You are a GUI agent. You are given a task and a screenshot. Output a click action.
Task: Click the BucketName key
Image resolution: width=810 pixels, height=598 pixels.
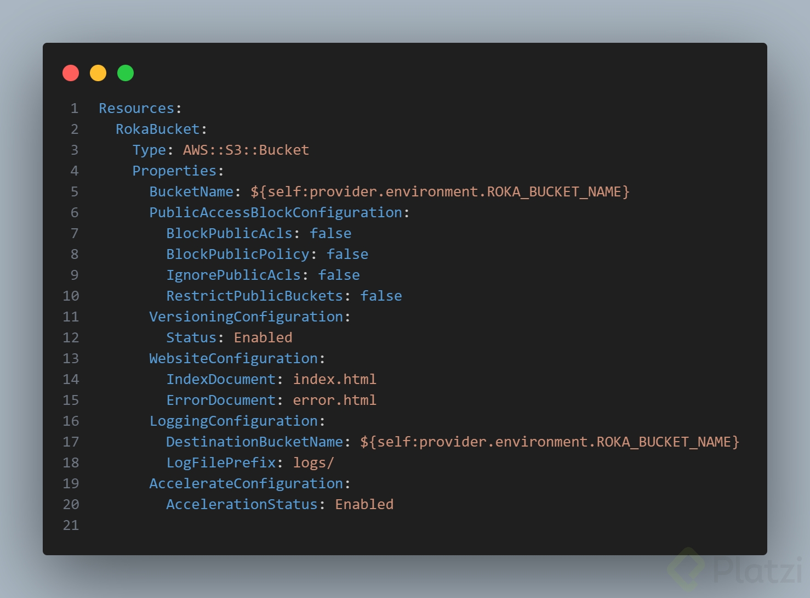(191, 191)
